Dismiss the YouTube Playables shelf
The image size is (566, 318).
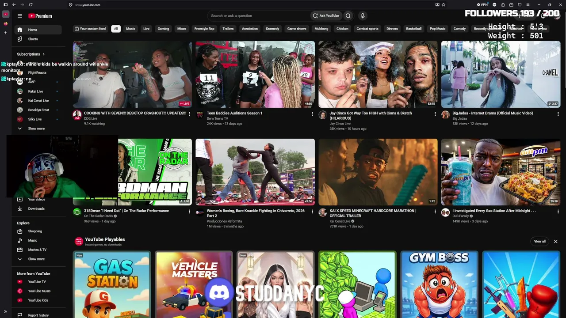[x=555, y=242]
